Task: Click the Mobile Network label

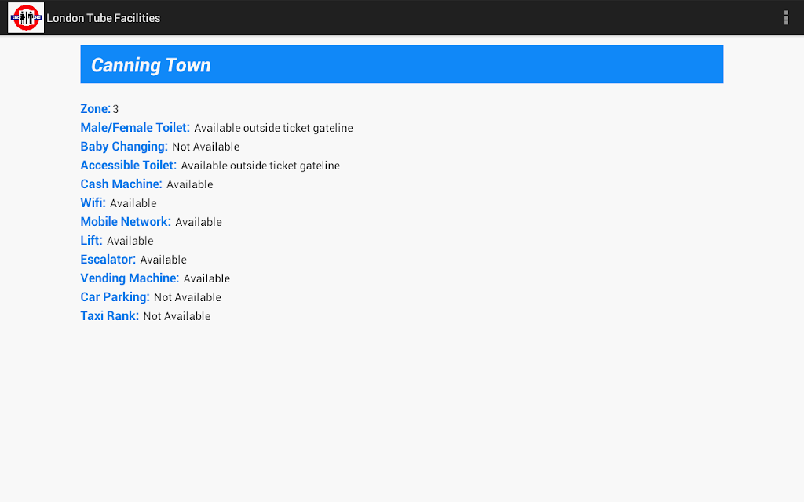Action: coord(126,222)
